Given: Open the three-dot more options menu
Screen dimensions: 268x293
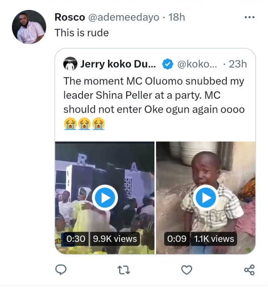Looking at the screenshot, I should 249,17.
